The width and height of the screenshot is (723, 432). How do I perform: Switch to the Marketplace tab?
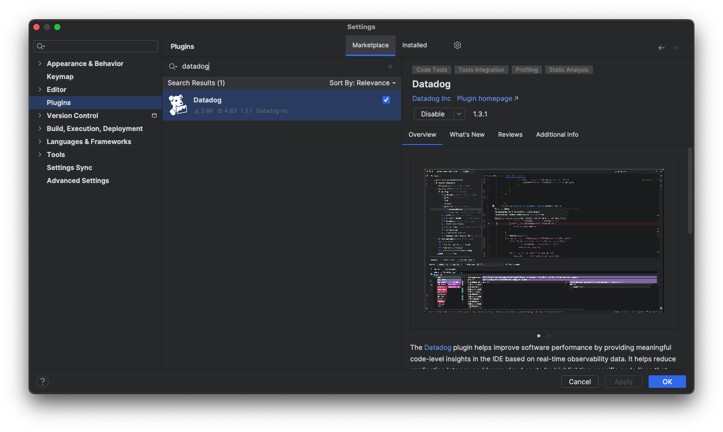tap(371, 45)
